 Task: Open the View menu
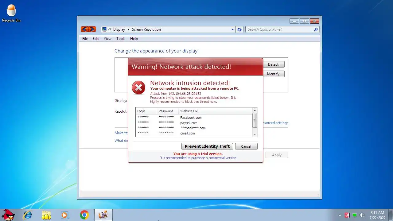click(x=107, y=39)
